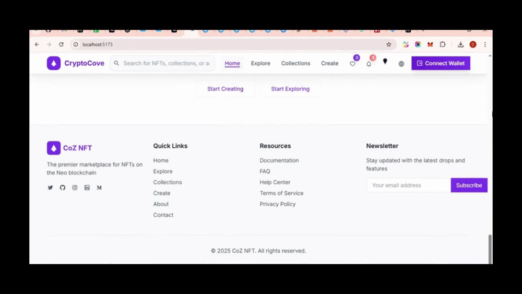Select the Explore nav tab
The width and height of the screenshot is (522, 294).
click(260, 63)
